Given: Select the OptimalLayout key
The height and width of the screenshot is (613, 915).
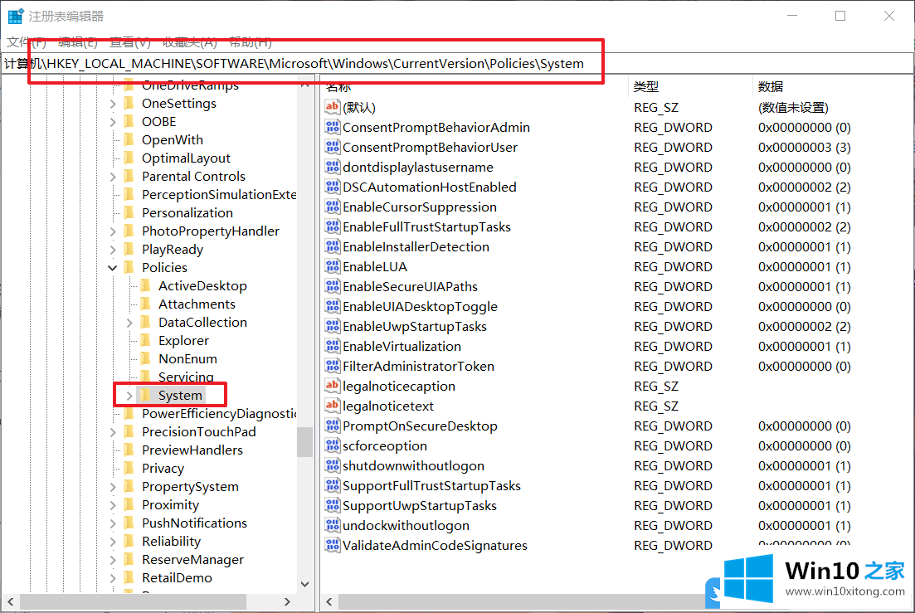Looking at the screenshot, I should [186, 158].
